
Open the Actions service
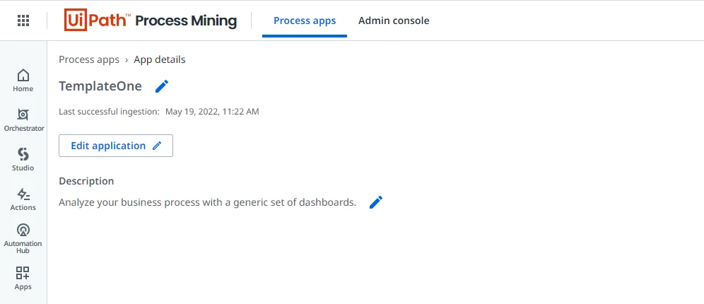(23, 199)
